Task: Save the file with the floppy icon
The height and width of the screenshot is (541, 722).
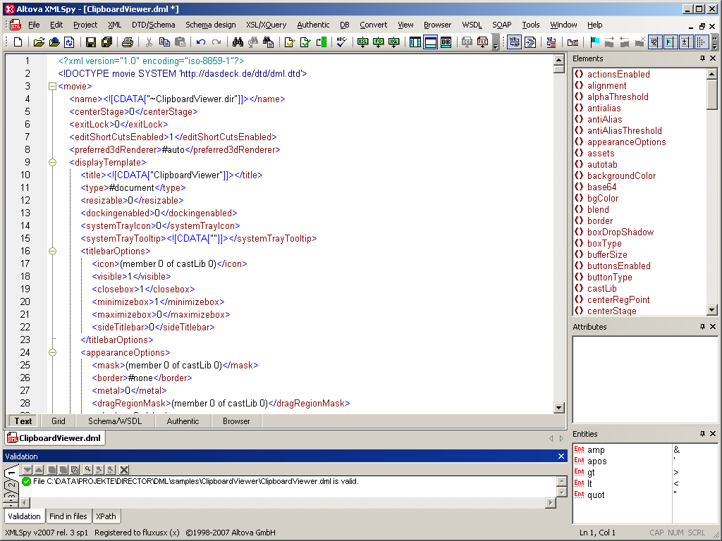Action: click(91, 42)
